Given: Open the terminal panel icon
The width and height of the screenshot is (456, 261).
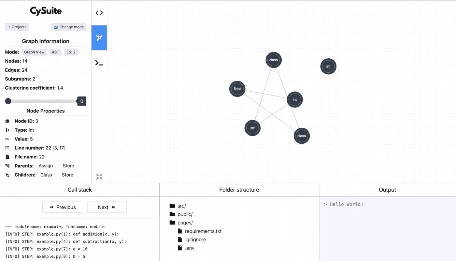Looking at the screenshot, I should (99, 63).
